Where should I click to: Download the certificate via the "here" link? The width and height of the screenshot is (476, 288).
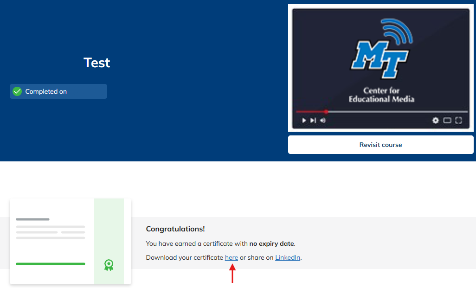tap(231, 257)
